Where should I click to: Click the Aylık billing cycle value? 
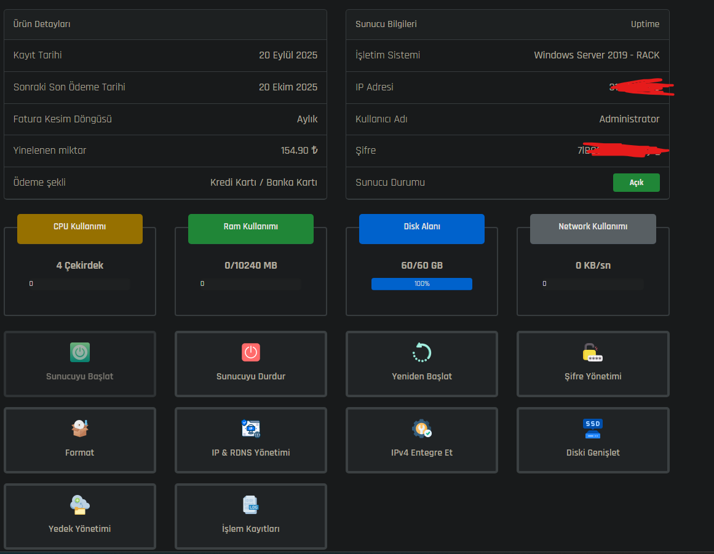[307, 119]
